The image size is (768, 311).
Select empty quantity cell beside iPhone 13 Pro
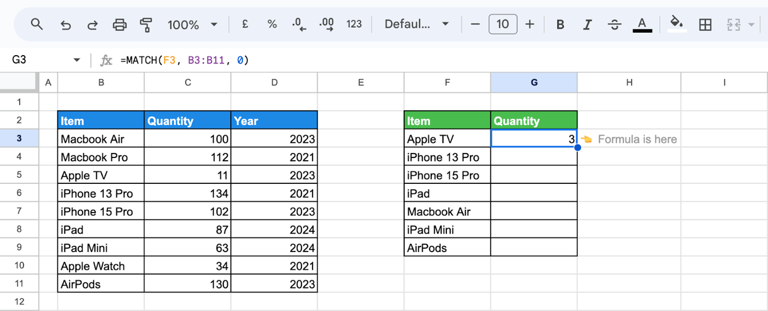(x=534, y=157)
